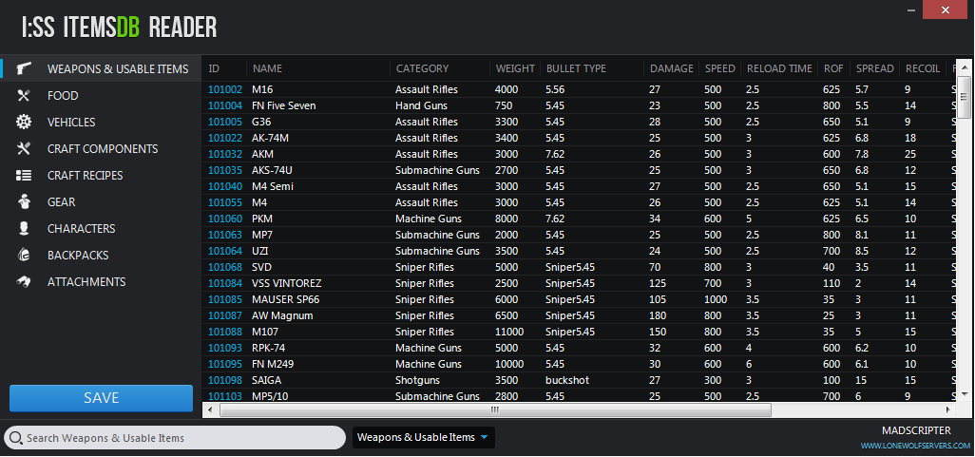This screenshot has width=975, height=457.
Task: Sort by the RELOAD TIME column header
Action: click(780, 68)
